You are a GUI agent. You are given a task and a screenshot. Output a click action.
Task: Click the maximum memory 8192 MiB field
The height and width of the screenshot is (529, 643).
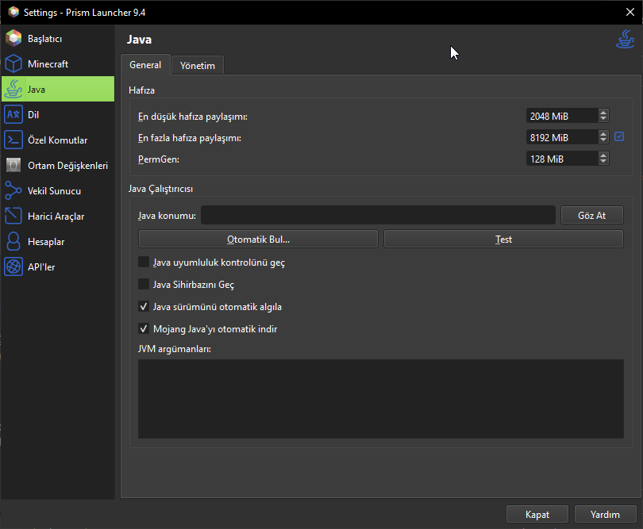point(562,137)
